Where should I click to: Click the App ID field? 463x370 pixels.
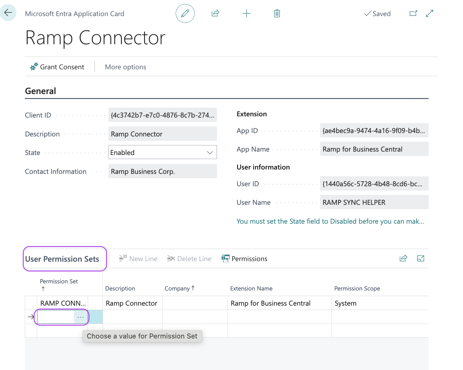pyautogui.click(x=374, y=130)
